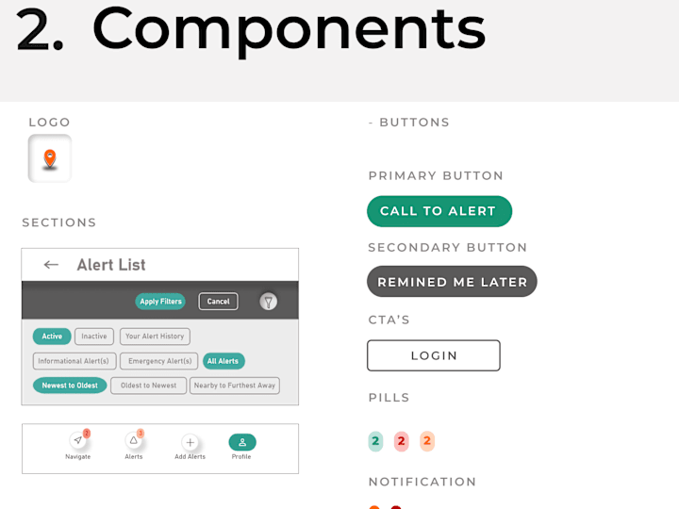Click the Cancel button

(218, 302)
